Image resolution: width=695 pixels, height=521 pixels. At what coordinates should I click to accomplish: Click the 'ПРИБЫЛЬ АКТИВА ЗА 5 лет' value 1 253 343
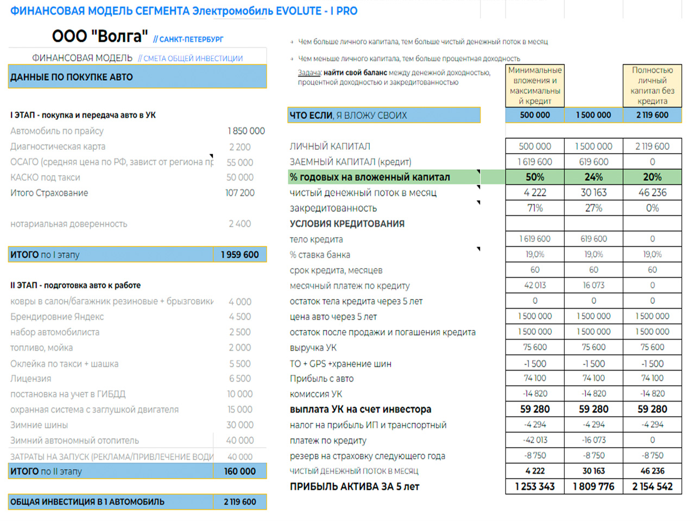click(535, 487)
